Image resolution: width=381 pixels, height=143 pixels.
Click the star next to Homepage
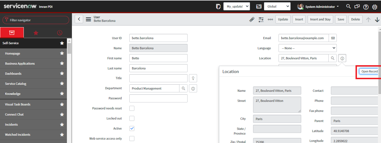(x=62, y=53)
